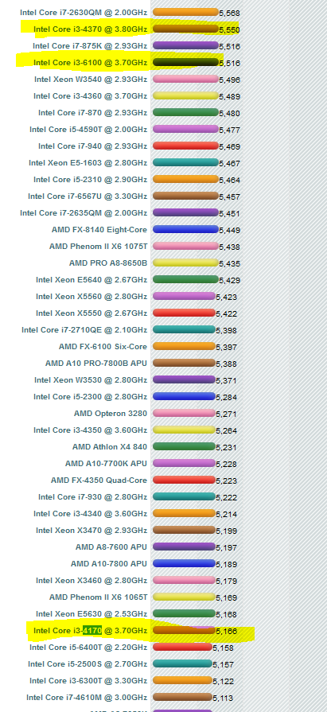Click the AMD Opteron 3280 link
This screenshot has height=712, width=327.
point(111,413)
